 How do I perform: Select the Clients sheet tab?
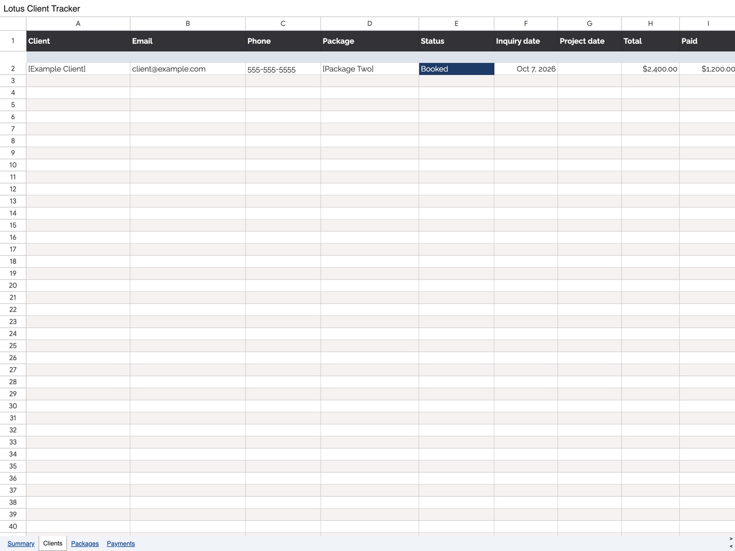coord(53,543)
